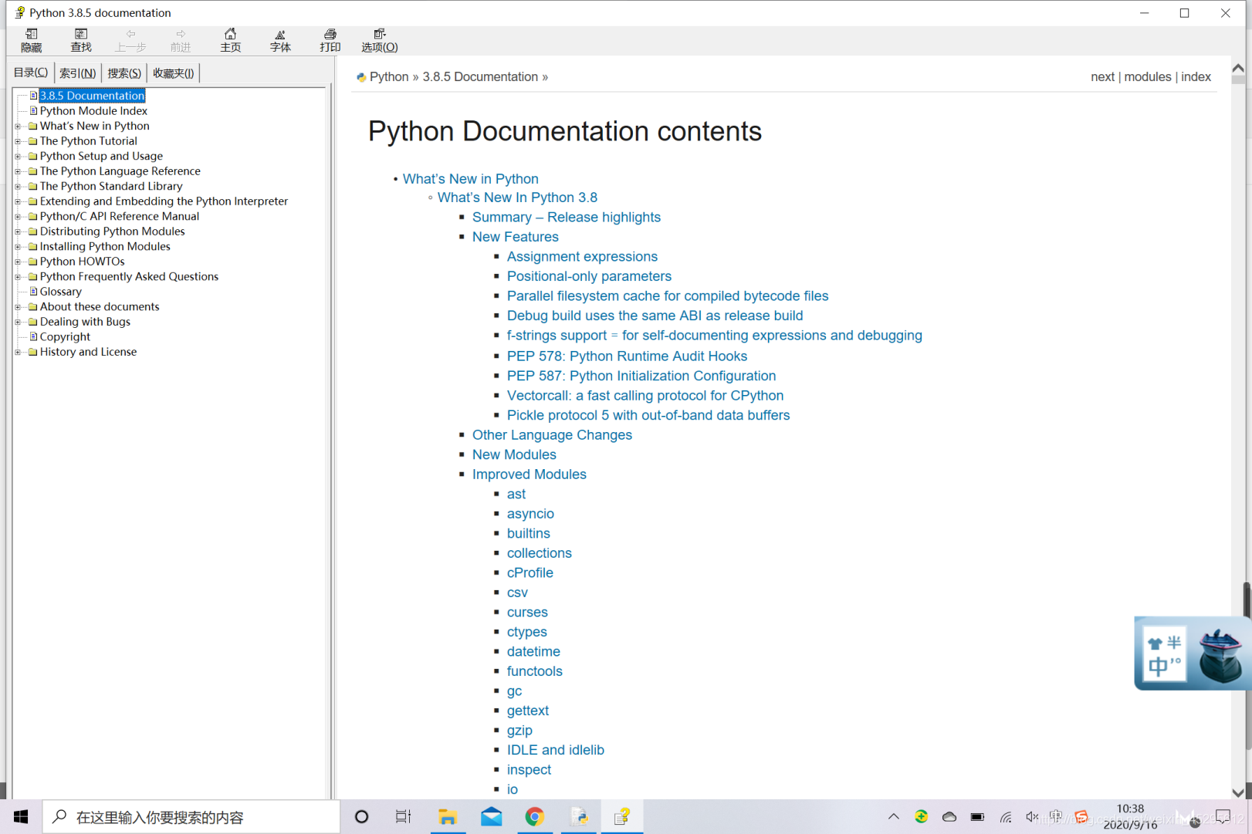Expand History and License tree node
The image size is (1252, 834).
(x=19, y=352)
